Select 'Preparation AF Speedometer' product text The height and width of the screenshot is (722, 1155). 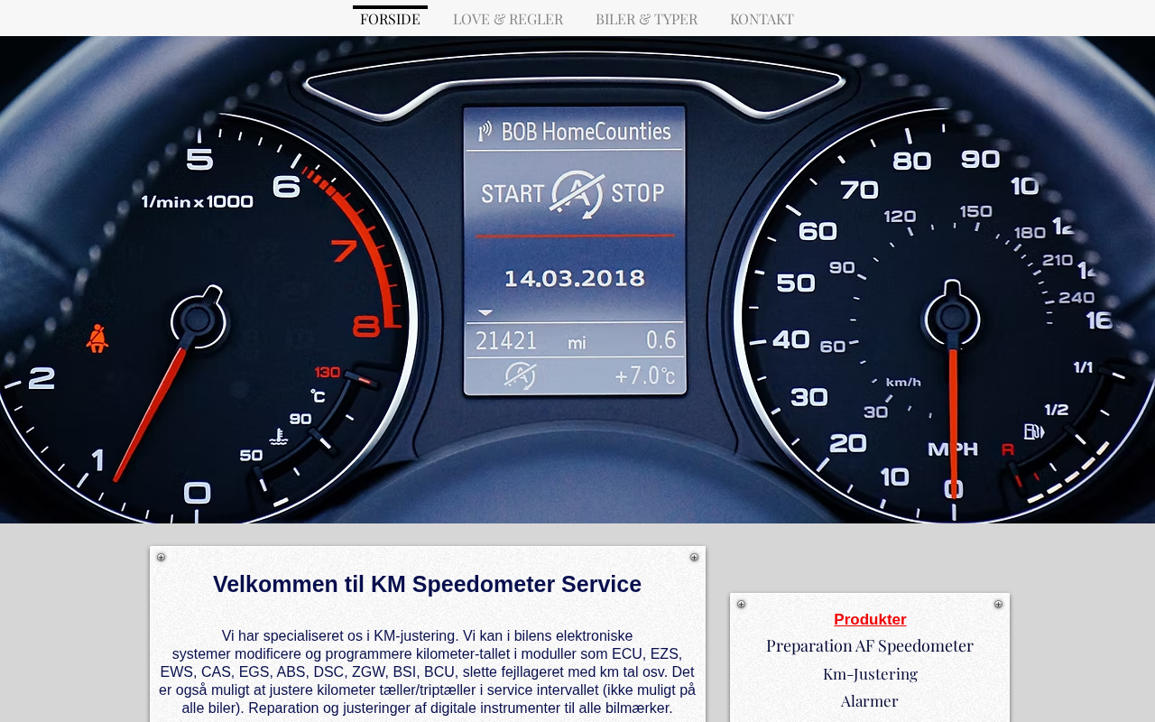pos(870,646)
